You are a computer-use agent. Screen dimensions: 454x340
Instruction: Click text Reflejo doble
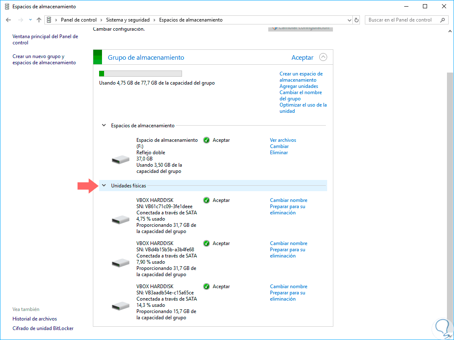click(x=151, y=153)
